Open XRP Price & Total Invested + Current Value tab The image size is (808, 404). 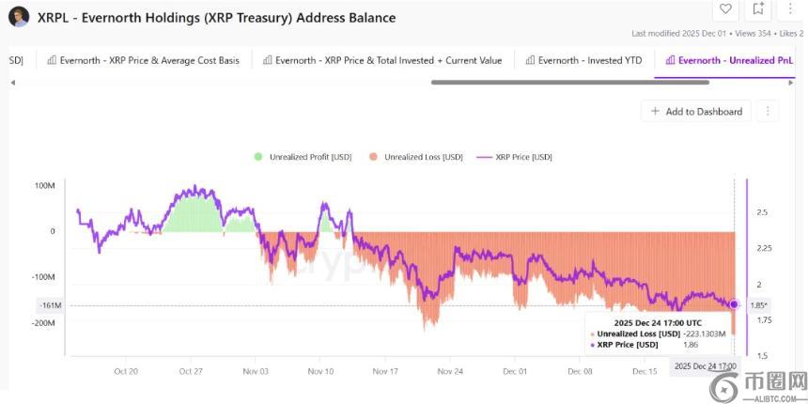381,60
